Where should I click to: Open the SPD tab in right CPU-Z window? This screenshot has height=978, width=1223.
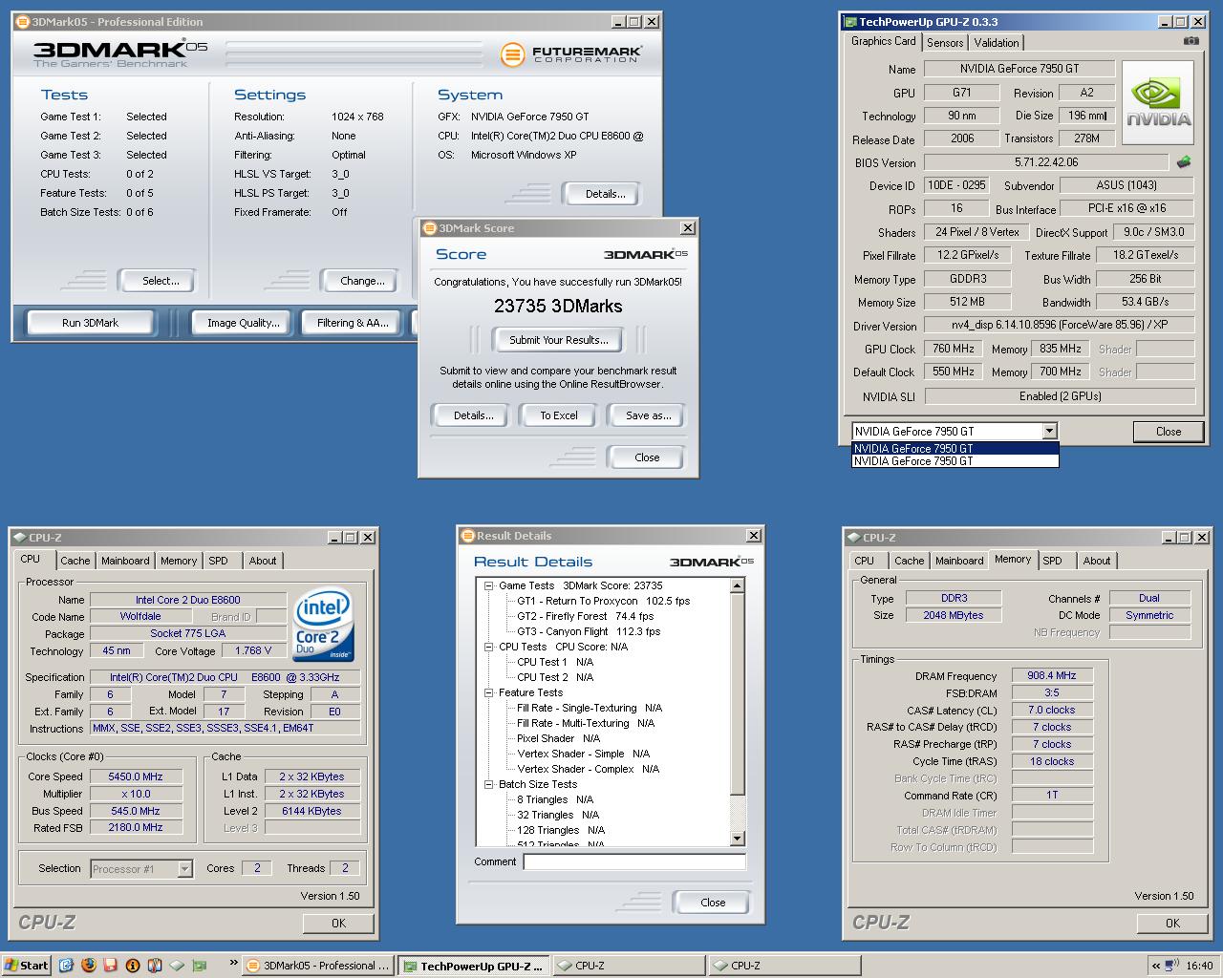tap(1052, 561)
